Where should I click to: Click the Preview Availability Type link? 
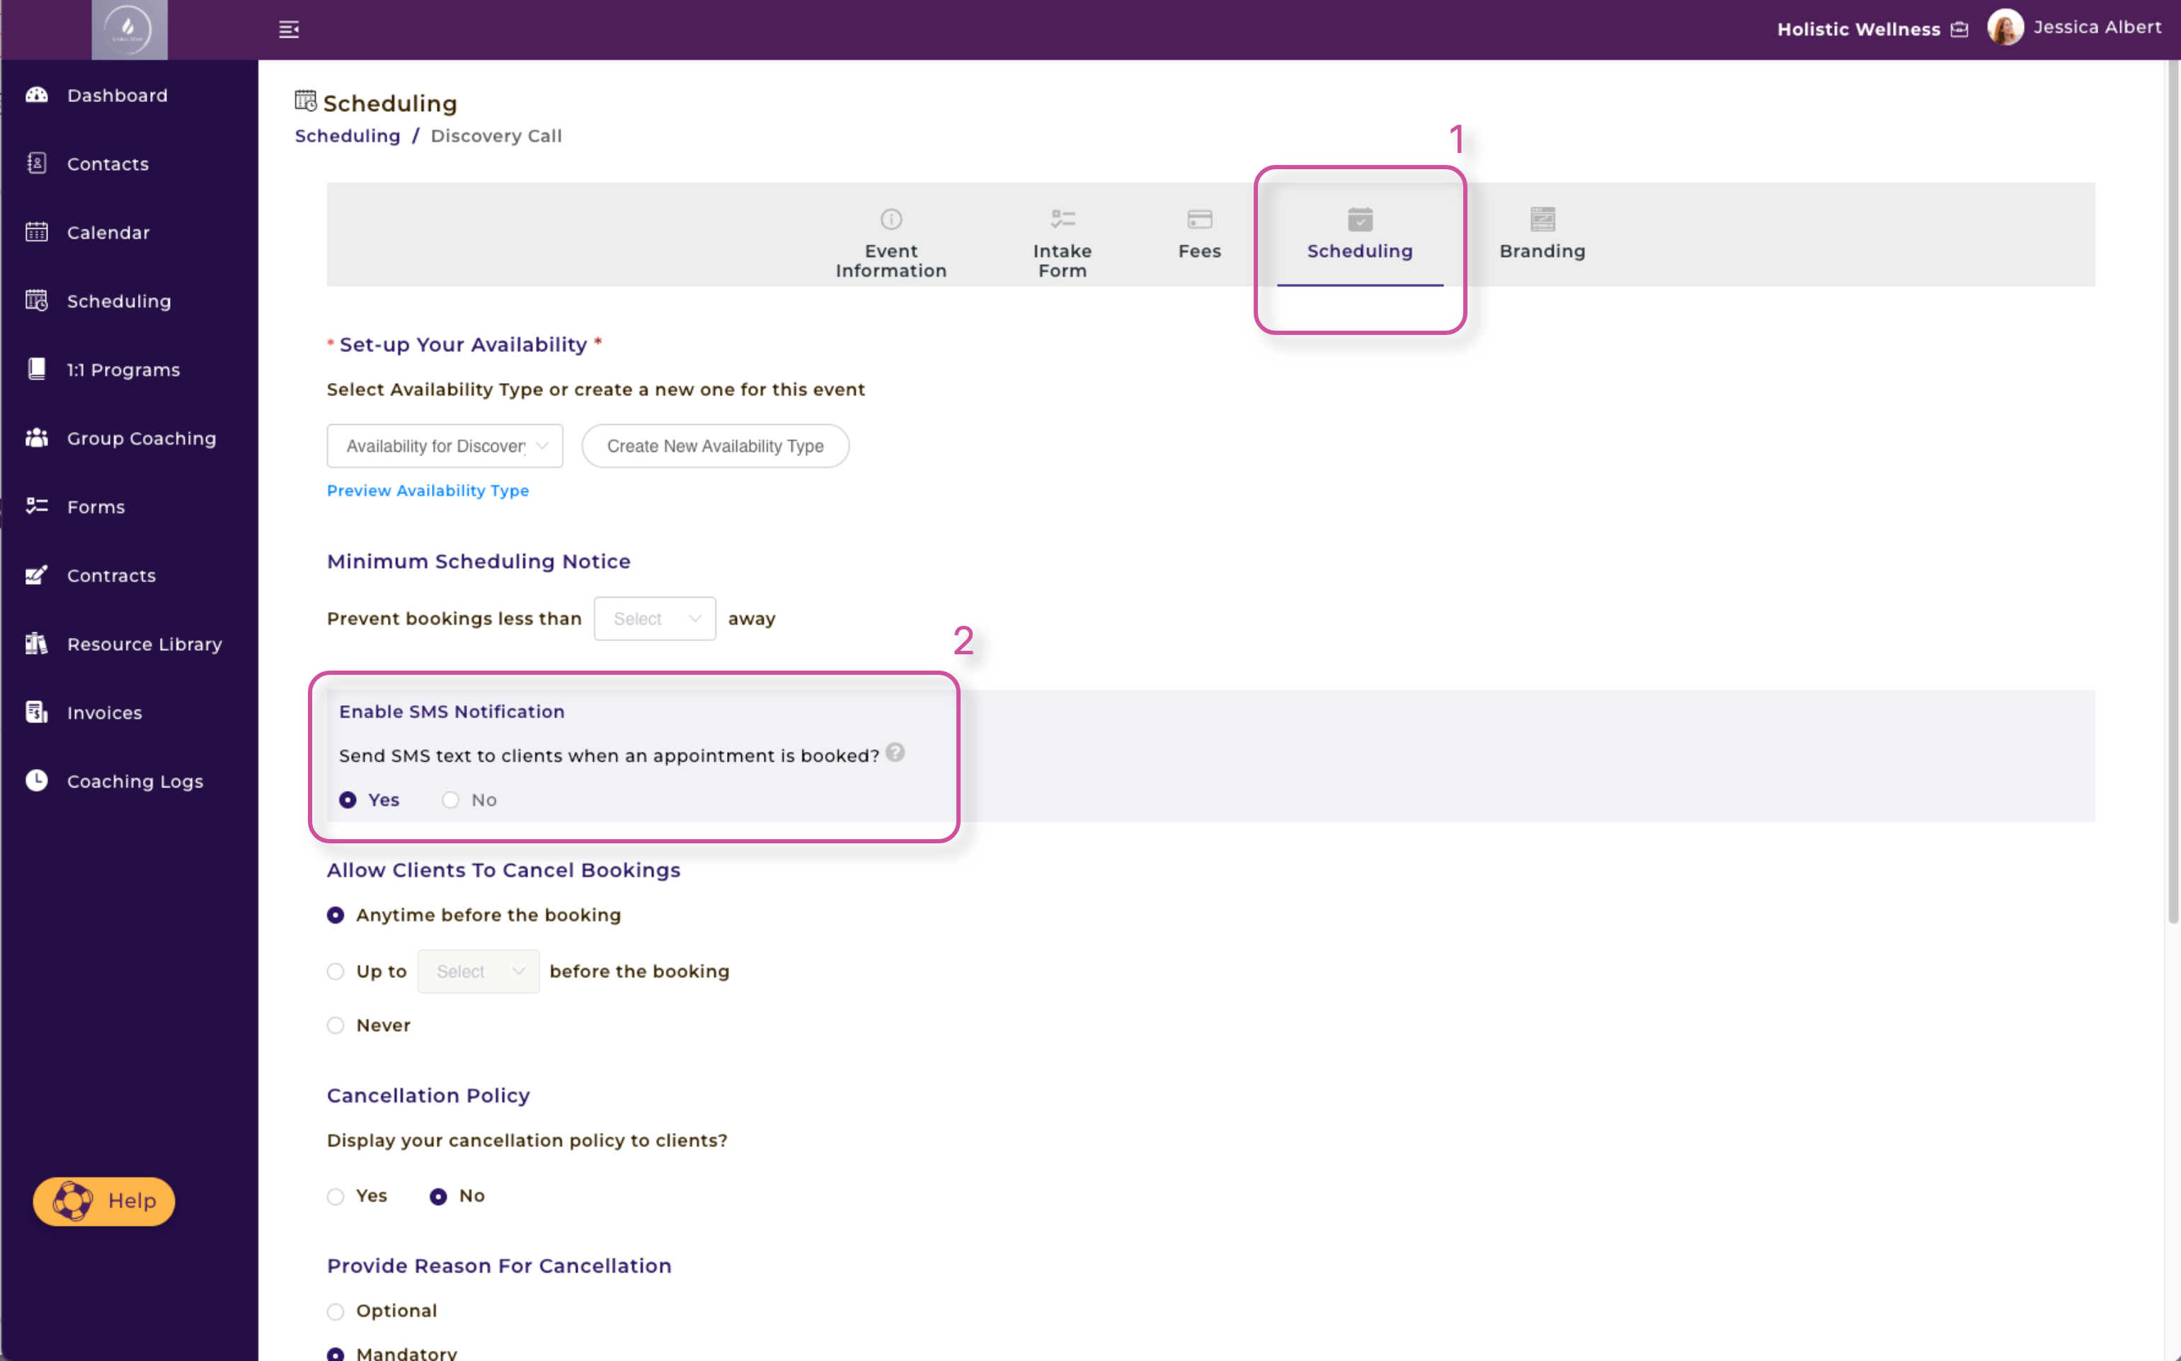[428, 491]
